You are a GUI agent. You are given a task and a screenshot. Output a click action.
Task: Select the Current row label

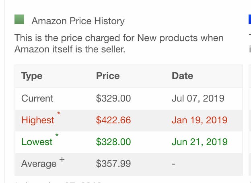click(37, 98)
